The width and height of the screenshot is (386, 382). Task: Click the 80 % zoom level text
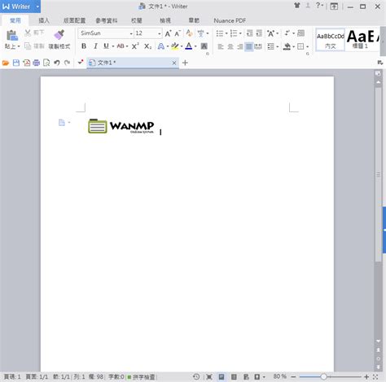tap(280, 376)
